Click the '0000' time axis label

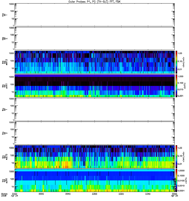(x=174, y=194)
